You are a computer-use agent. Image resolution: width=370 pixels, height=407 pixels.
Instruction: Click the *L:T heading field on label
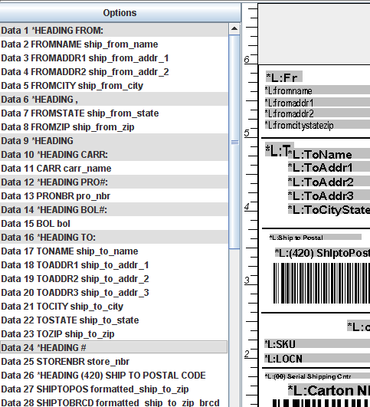[277, 149]
